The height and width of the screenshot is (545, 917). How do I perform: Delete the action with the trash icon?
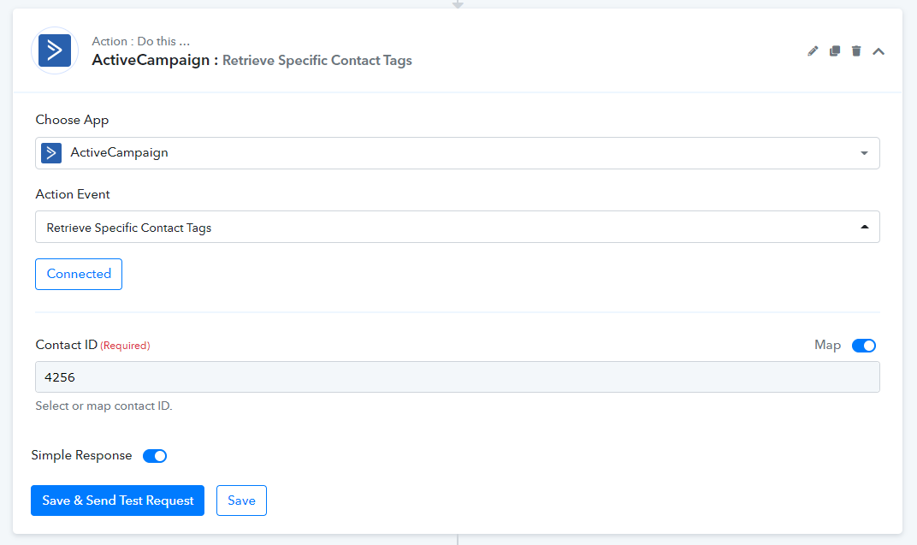click(856, 51)
